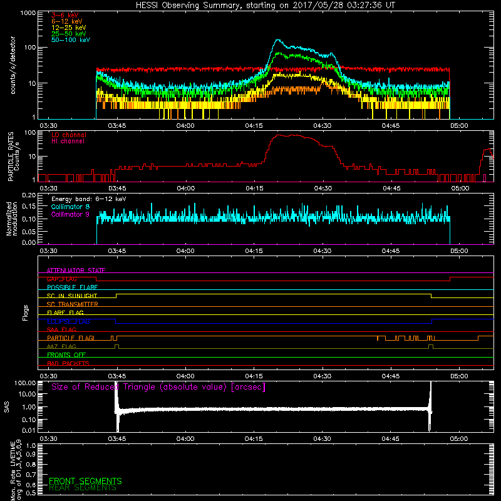This screenshot has width=501, height=501.
Task: Click the Flags axis label
Action: point(25,312)
